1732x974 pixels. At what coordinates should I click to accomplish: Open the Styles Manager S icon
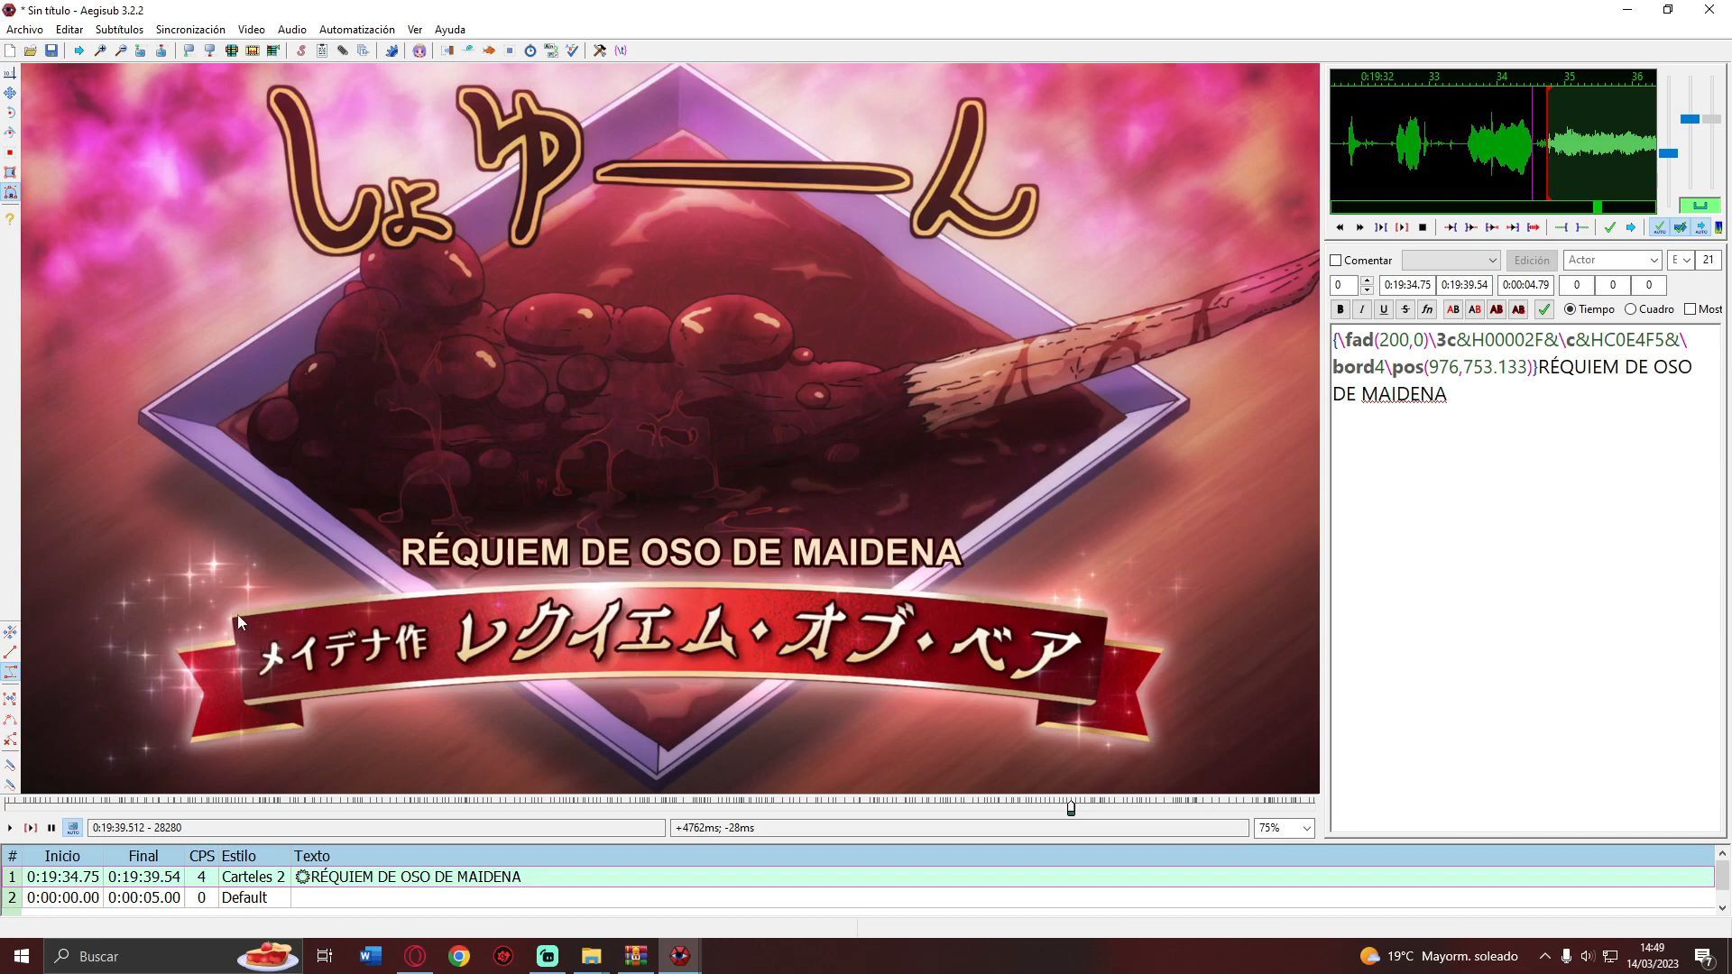pyautogui.click(x=301, y=51)
